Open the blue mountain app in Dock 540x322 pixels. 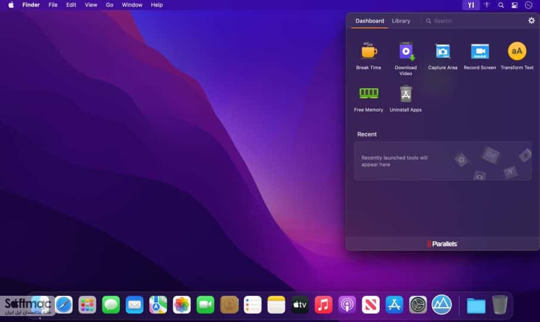tap(442, 305)
